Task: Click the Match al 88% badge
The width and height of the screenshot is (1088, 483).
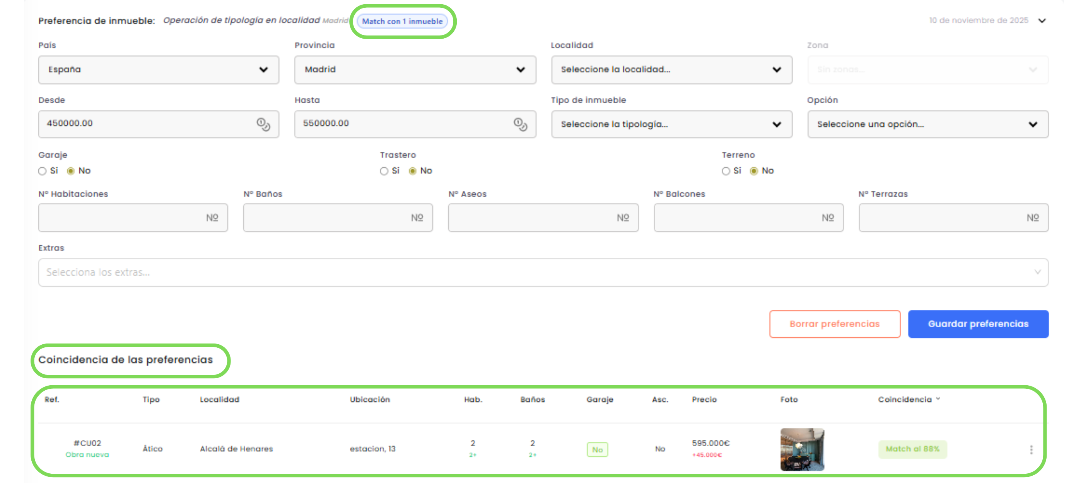Action: tap(912, 449)
